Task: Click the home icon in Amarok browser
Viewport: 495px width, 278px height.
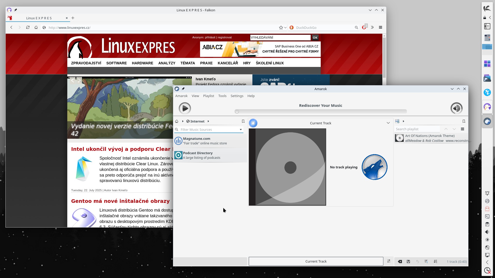Action: point(177,121)
